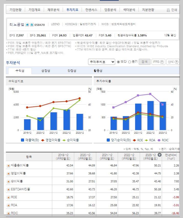Switch to the 수익성 tab
Image resolution: width=183 pixels, height=218 pixels.
pyautogui.click(x=20, y=71)
